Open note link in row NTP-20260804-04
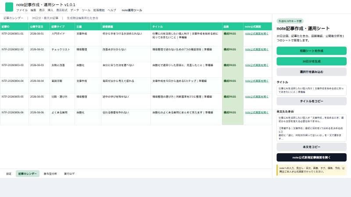Screen dimensions: 351x197 tap(257, 81)
